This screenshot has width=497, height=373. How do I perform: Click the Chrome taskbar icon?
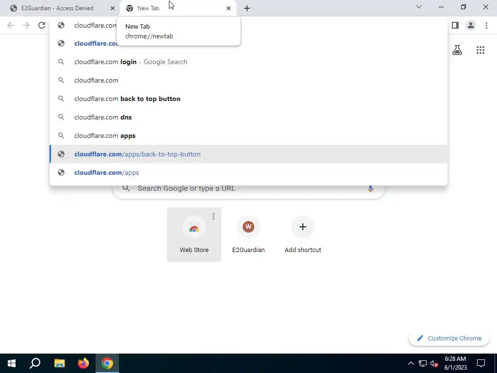coord(107,363)
